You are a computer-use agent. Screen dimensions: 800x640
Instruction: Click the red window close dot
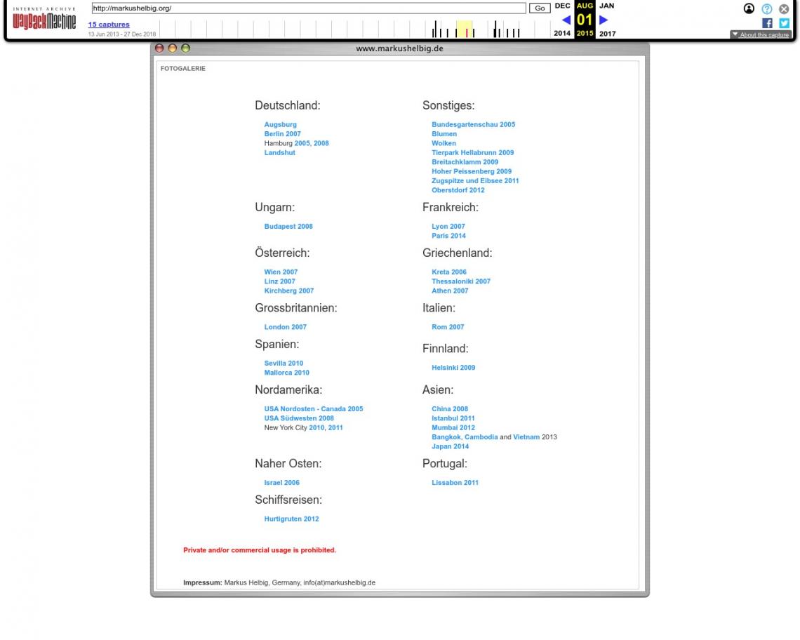click(159, 48)
